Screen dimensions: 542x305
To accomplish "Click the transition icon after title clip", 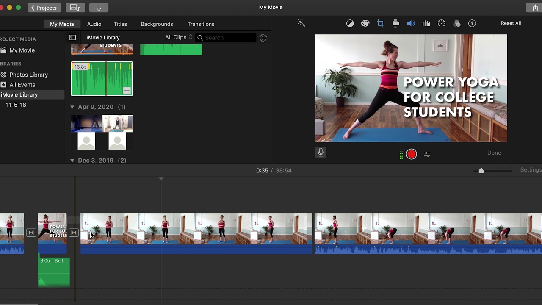I will (x=74, y=233).
